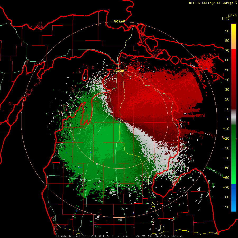Click the 80 value on the velocity scale
This screenshot has width=238, height=238.
[227, 41]
